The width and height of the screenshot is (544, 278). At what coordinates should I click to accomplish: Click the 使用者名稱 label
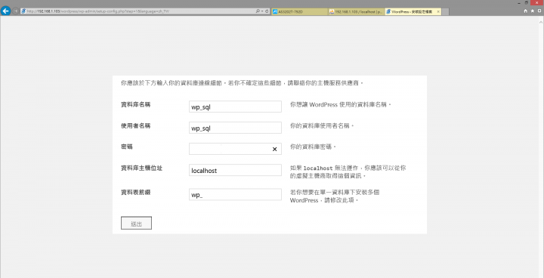136,125
